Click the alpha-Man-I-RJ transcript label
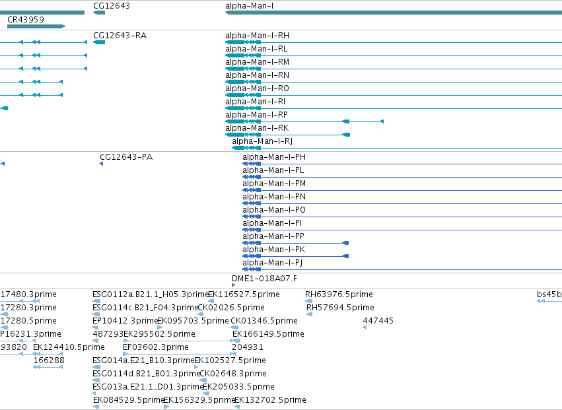The width and height of the screenshot is (562, 410). point(262,141)
